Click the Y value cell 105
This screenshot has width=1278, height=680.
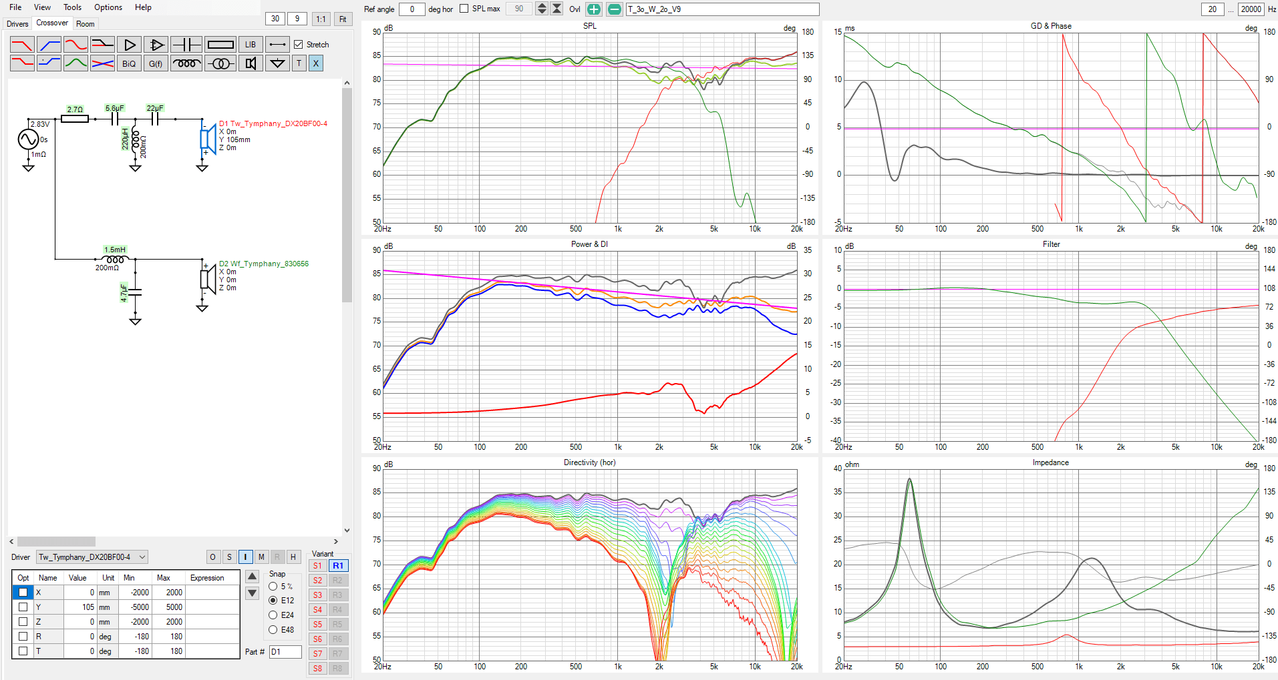point(80,607)
